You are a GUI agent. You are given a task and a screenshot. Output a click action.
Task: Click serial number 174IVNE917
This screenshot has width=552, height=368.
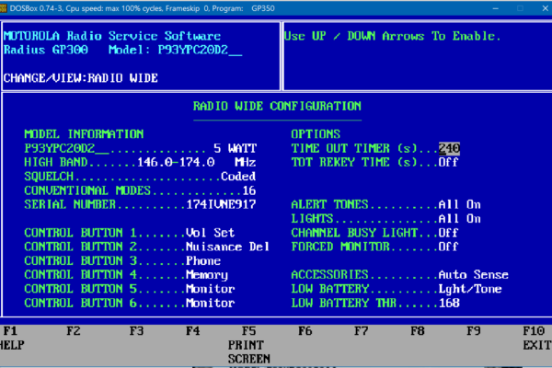221,204
